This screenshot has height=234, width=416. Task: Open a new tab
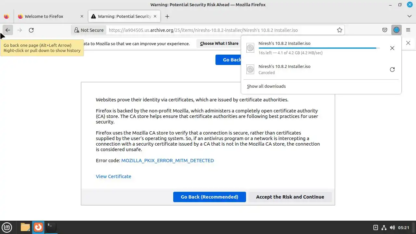[167, 16]
